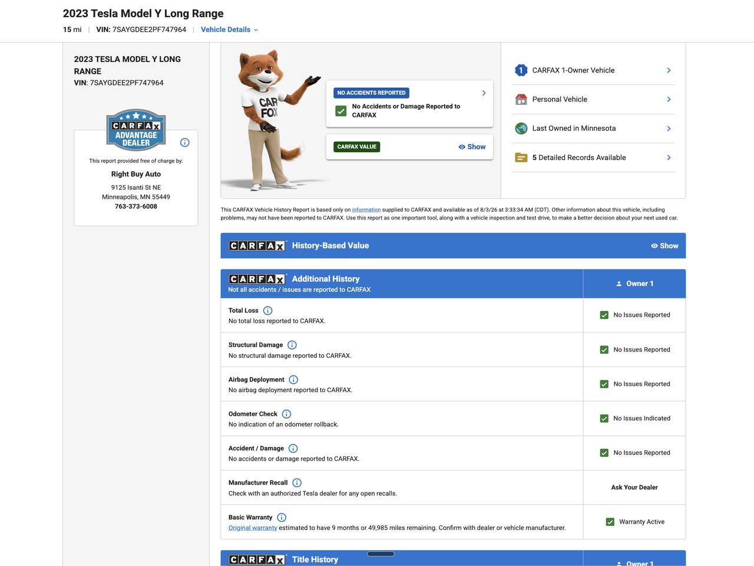Click the 2023 Tesla Model Y Long Range title

pos(143,13)
